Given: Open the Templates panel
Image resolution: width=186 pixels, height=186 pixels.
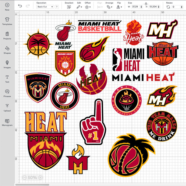Looking at the screenshot, I should (7, 21).
